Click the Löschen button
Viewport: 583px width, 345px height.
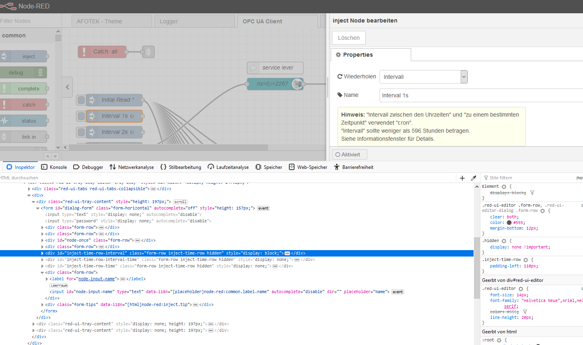(x=348, y=37)
